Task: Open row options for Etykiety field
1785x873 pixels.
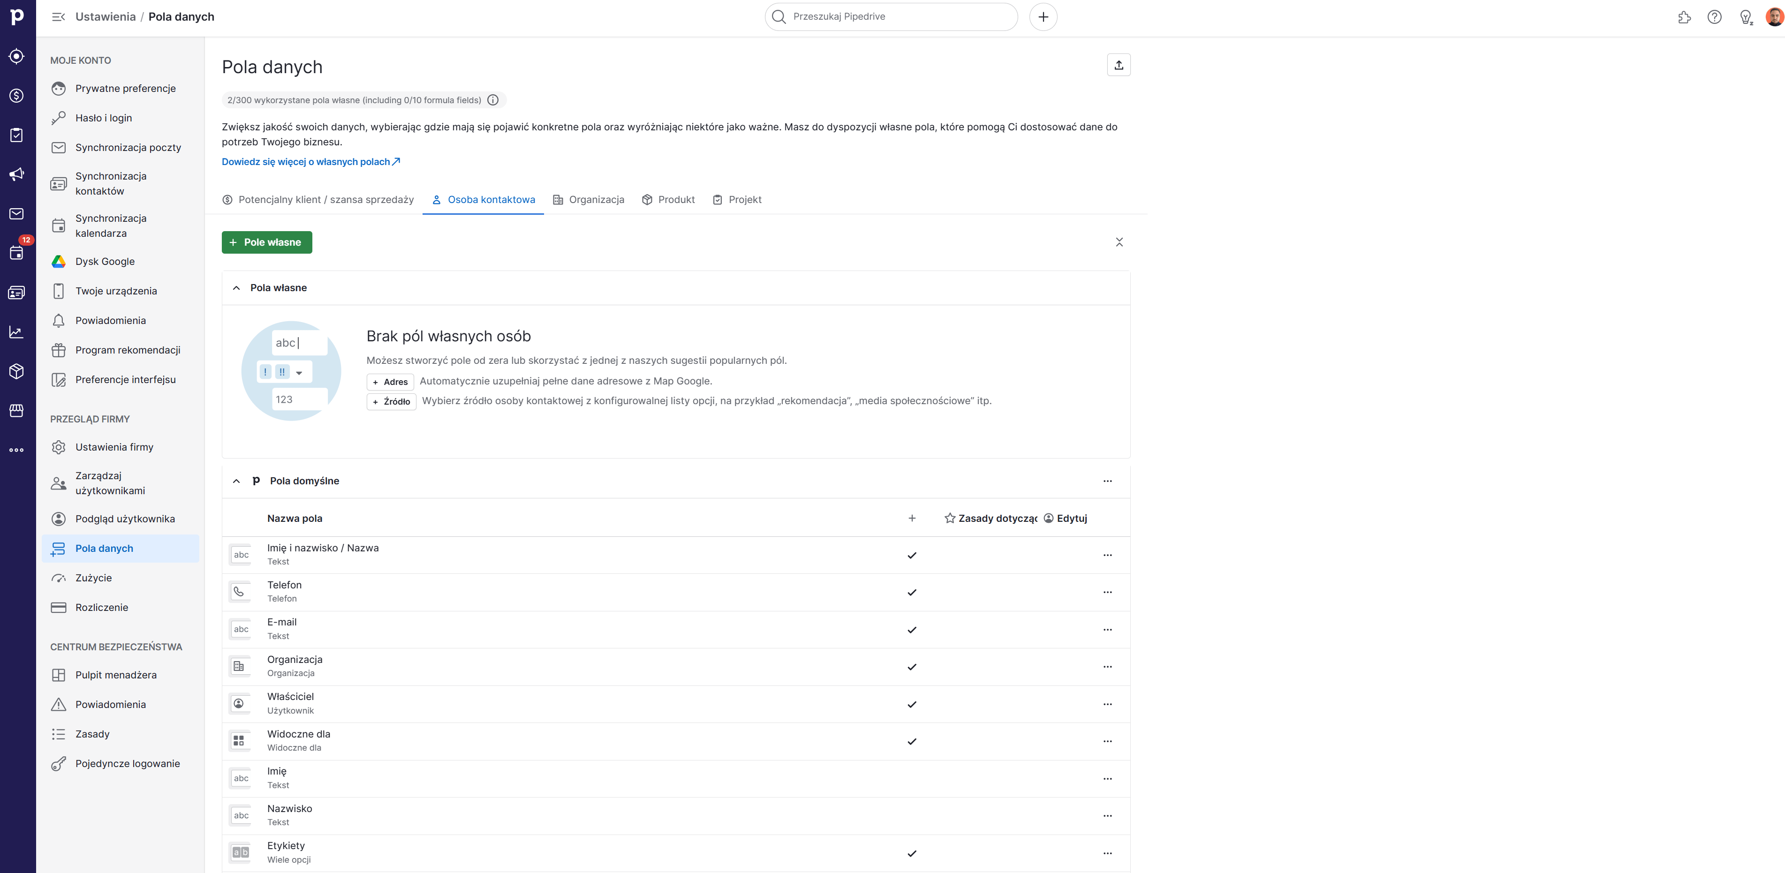Action: coord(1107,853)
